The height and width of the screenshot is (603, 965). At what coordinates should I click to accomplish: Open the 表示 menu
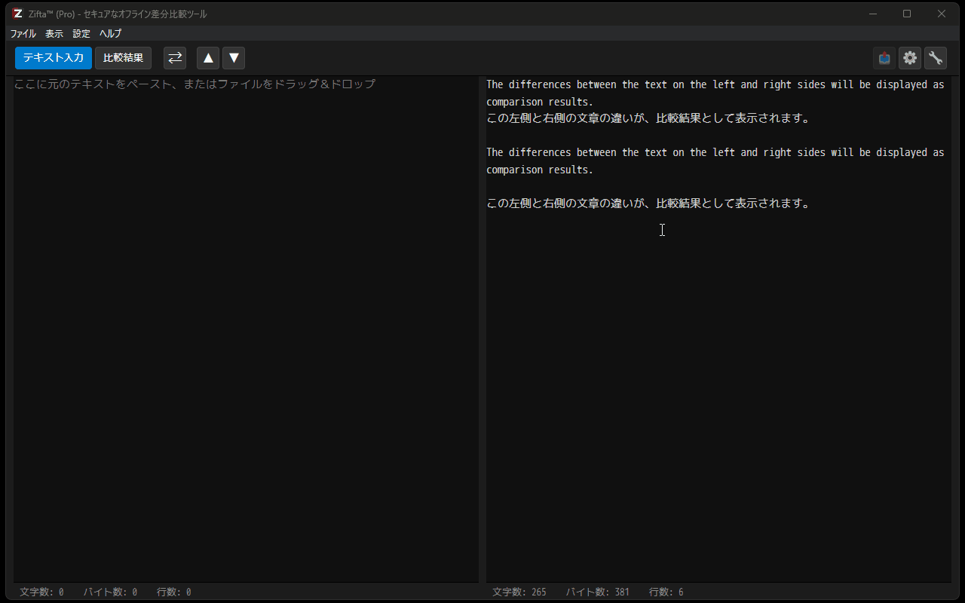(54, 33)
